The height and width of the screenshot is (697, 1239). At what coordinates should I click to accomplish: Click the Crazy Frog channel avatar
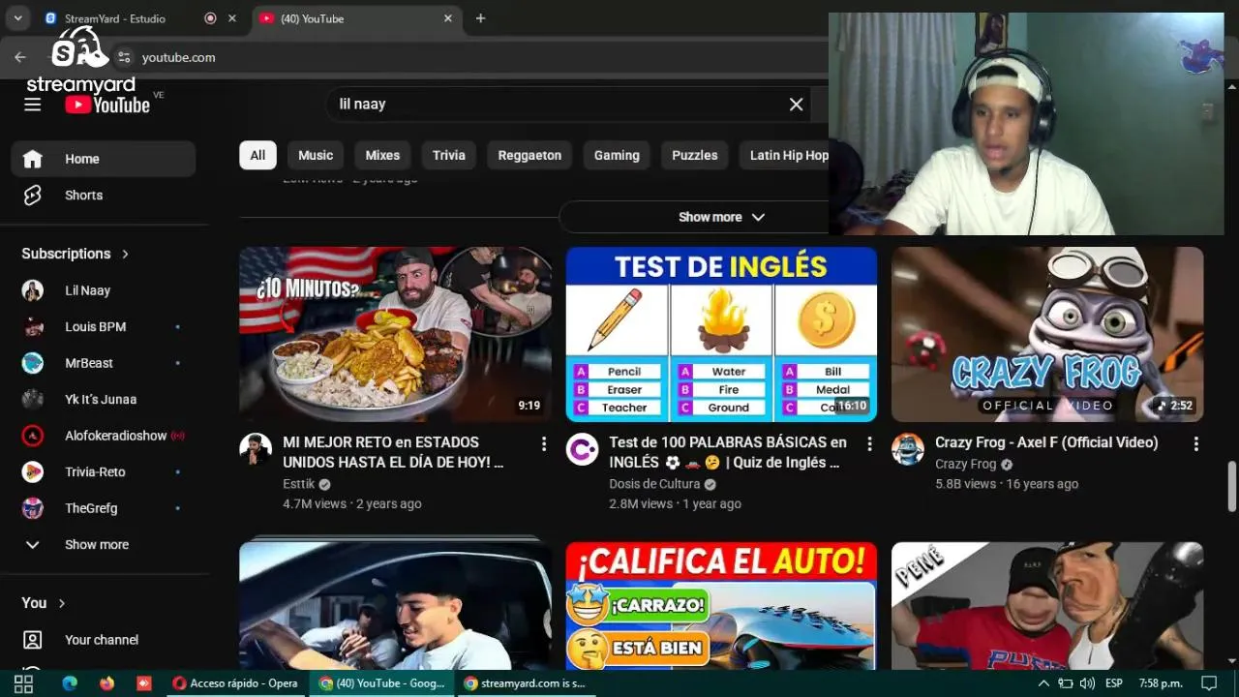click(x=908, y=449)
